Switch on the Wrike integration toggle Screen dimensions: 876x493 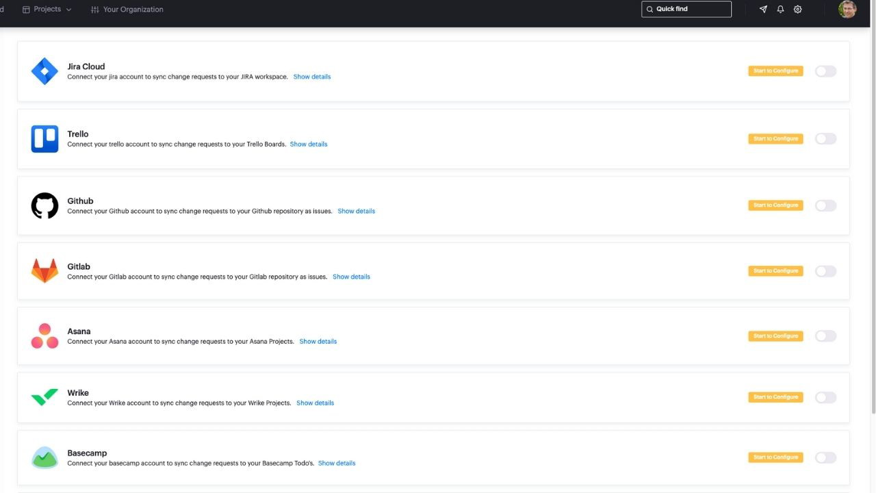click(825, 397)
